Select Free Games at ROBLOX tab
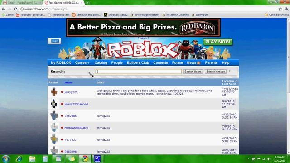The height and width of the screenshot is (163, 290). tap(63, 3)
